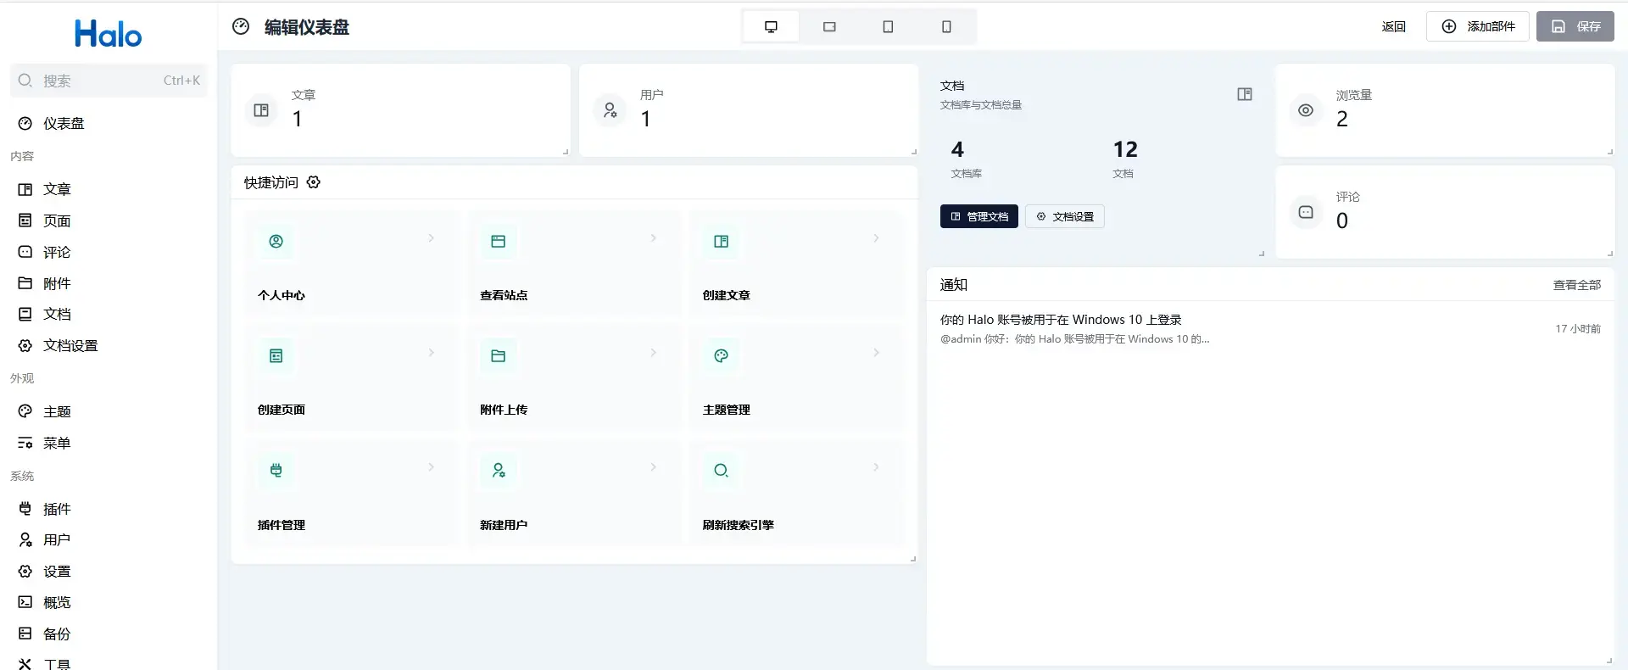Click the 文档 count 12

pos(1125,149)
